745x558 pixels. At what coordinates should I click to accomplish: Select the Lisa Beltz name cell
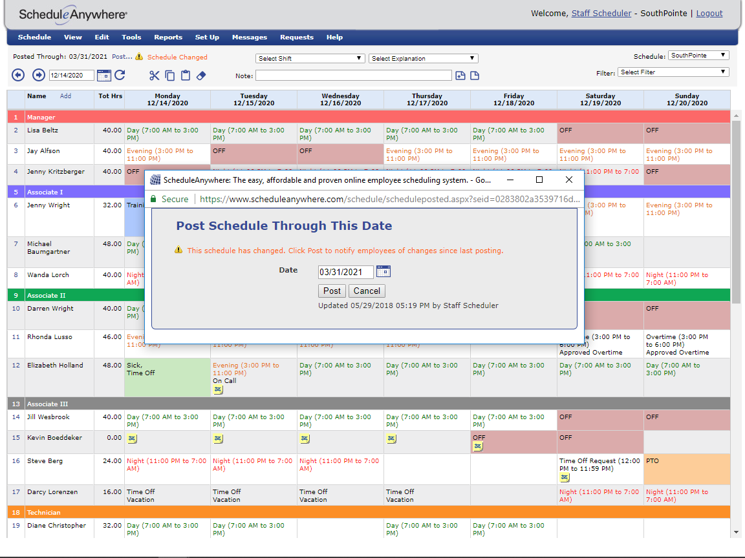click(x=59, y=133)
